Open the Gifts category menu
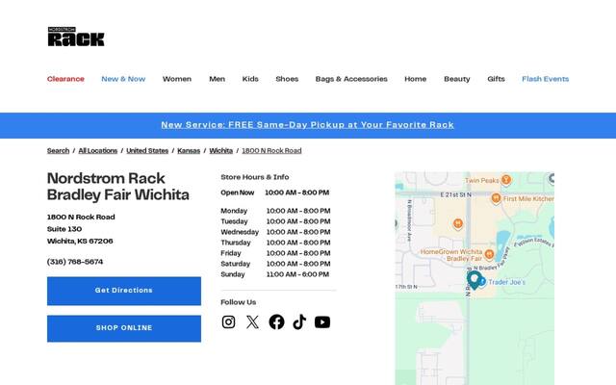 pos(496,79)
